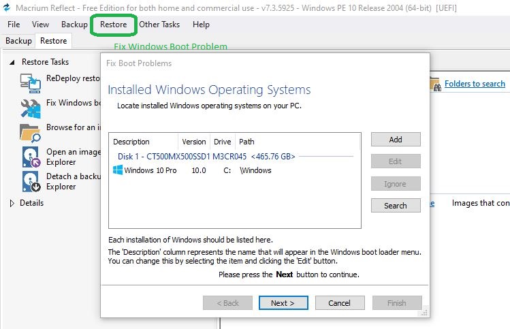Open the Folders to search link
Viewport: 510px width, 329px height.
pos(475,84)
